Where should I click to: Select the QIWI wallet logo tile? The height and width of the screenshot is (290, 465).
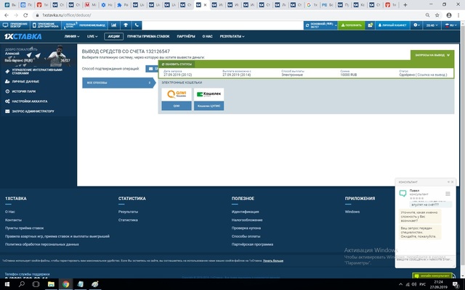(x=177, y=94)
